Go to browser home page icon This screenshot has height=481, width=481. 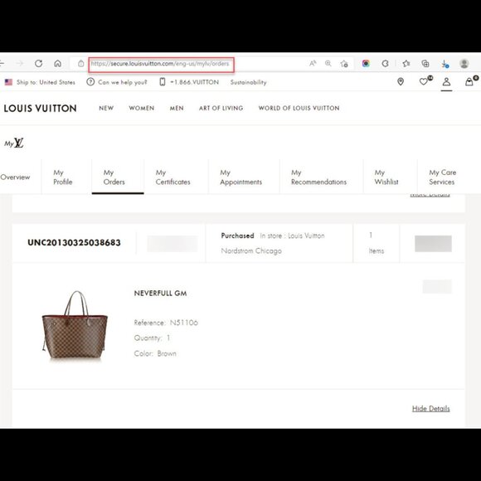point(58,64)
